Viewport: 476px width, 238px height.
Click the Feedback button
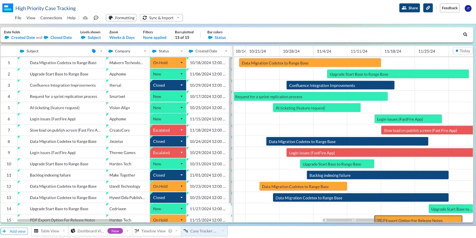pos(450,8)
